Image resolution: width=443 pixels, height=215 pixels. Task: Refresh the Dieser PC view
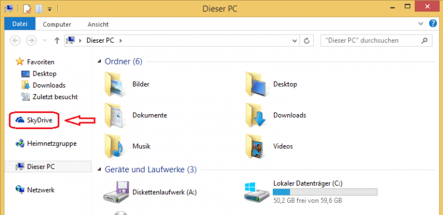pyautogui.click(x=306, y=40)
